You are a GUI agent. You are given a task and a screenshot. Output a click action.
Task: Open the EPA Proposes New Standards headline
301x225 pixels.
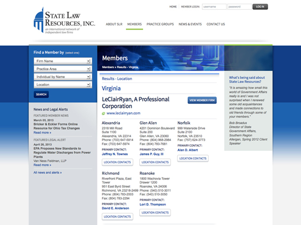point(62,152)
